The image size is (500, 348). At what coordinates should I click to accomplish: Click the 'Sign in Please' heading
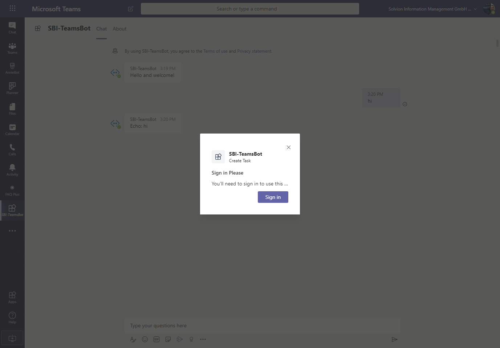[x=227, y=173]
